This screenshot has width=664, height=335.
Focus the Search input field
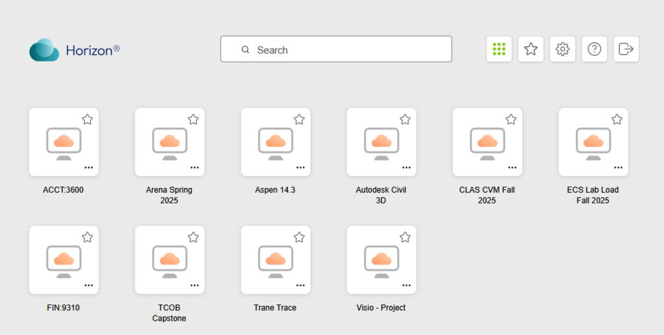(x=337, y=49)
